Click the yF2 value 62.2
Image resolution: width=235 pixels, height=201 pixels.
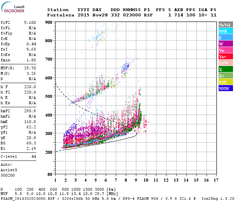point(31,127)
